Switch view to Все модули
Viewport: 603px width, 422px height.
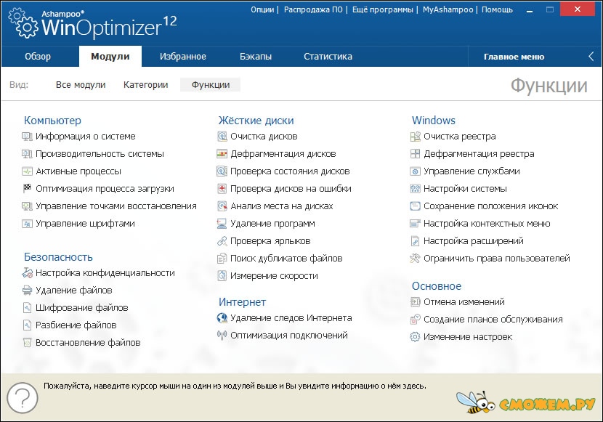(81, 85)
